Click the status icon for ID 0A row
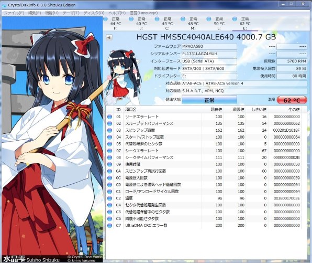Image resolution: width=312 pixels, height=263 pixels. (x=109, y=171)
